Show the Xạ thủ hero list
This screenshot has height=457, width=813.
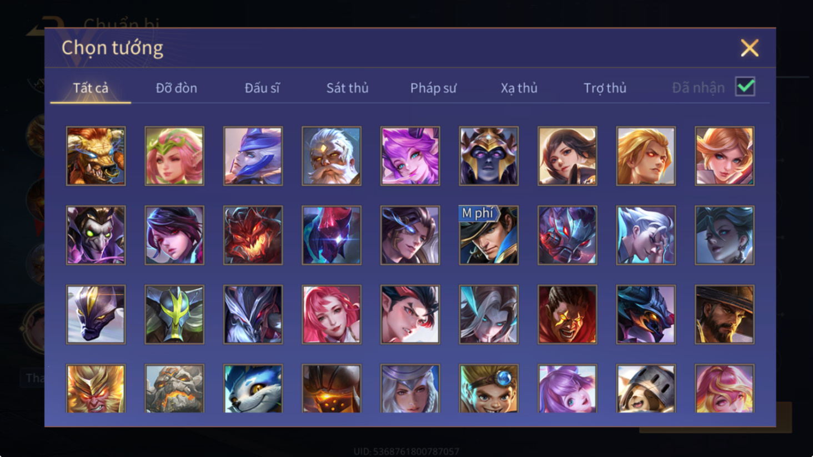click(x=519, y=88)
